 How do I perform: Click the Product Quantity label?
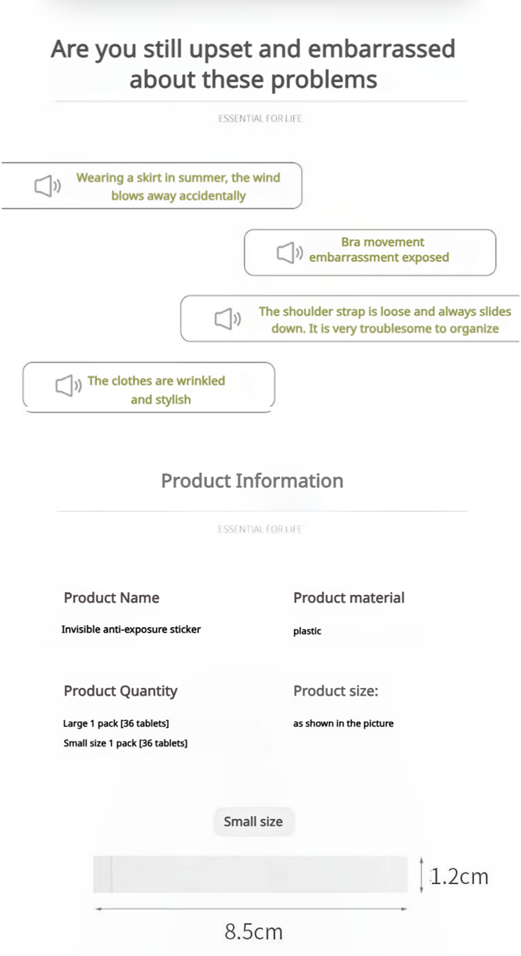point(121,691)
